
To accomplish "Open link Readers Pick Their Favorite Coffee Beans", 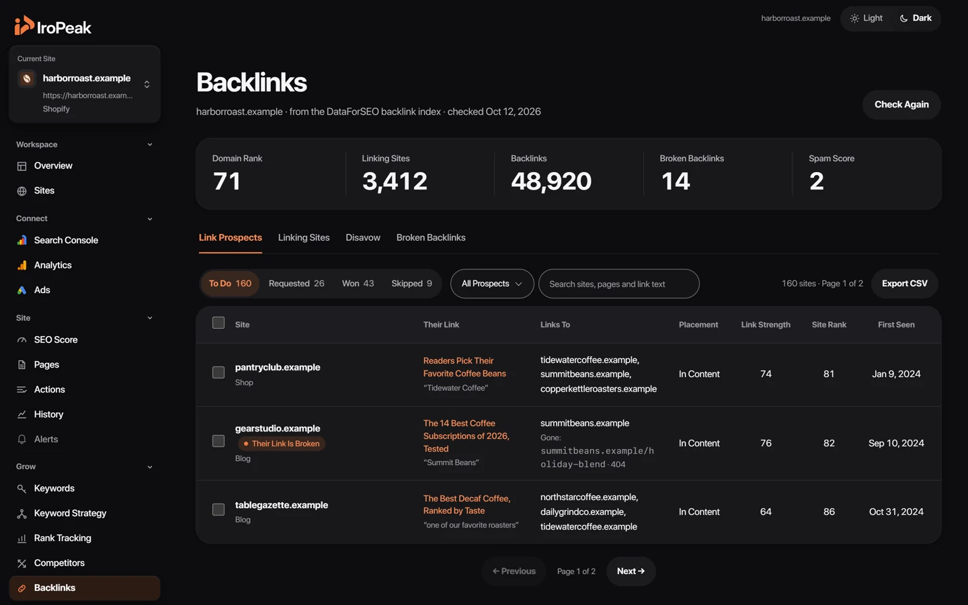I will [x=465, y=367].
